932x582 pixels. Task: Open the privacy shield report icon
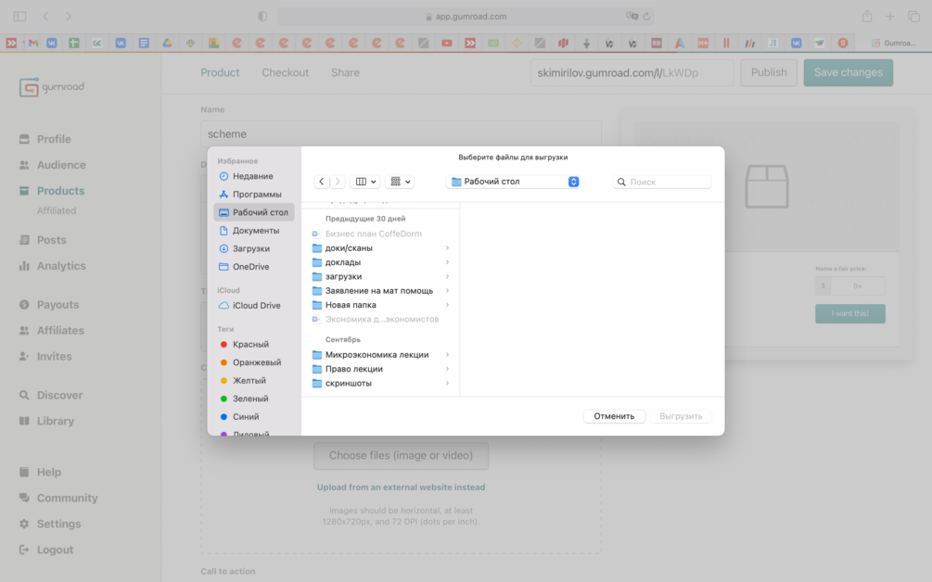point(262,17)
